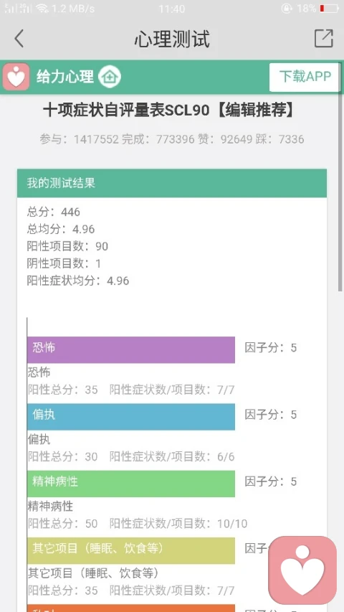Select the yellow 其它项目 factor bar
Image resolution: width=344 pixels, height=612 pixels.
[x=131, y=550]
